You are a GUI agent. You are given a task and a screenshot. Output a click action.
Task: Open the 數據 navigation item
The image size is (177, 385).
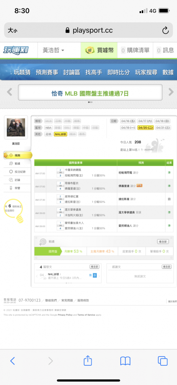(x=168, y=72)
